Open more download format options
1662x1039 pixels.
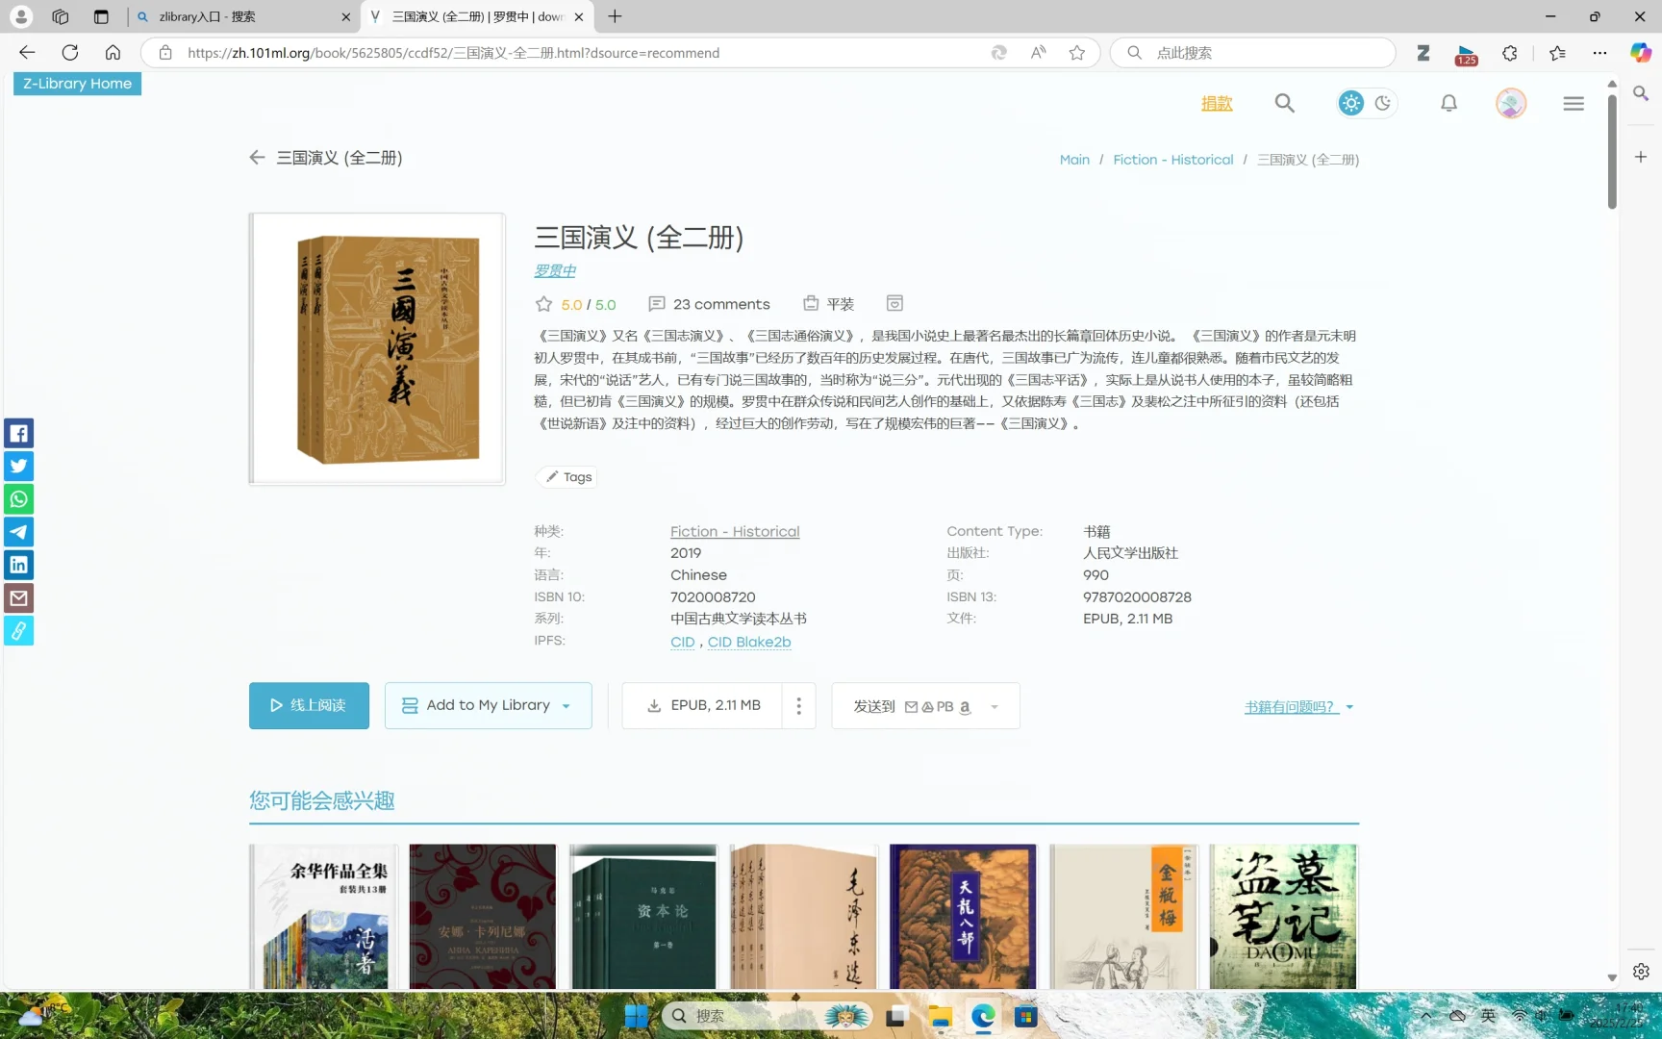coord(798,705)
